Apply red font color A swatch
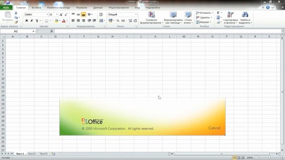 pos(64,21)
